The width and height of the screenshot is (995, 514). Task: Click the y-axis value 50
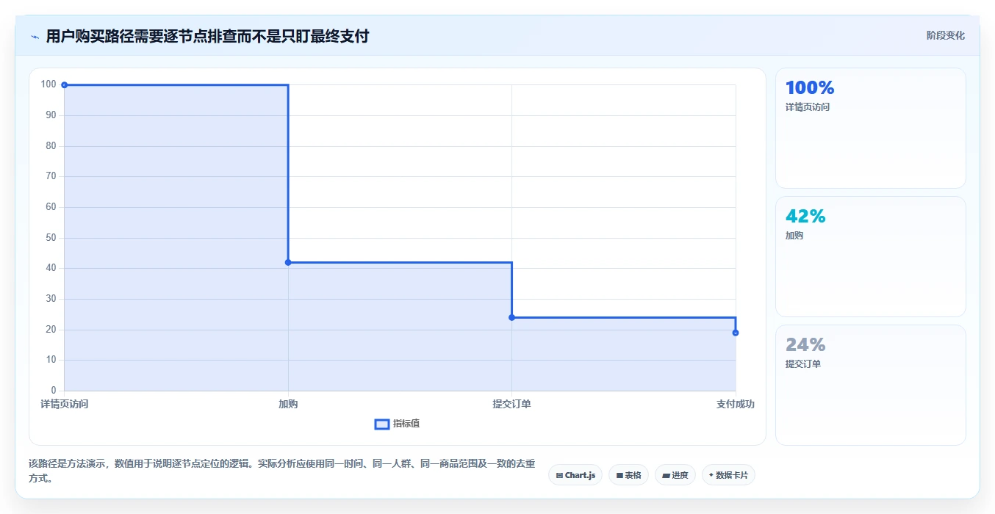point(51,238)
